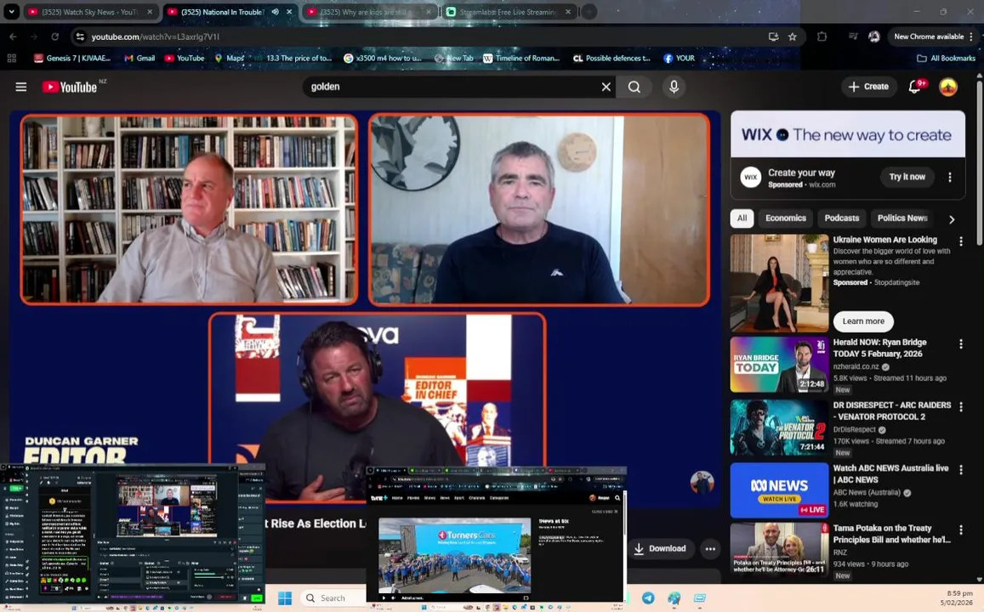Image resolution: width=984 pixels, height=612 pixels.
Task: Click the Chrome address bar URL
Action: click(x=155, y=37)
